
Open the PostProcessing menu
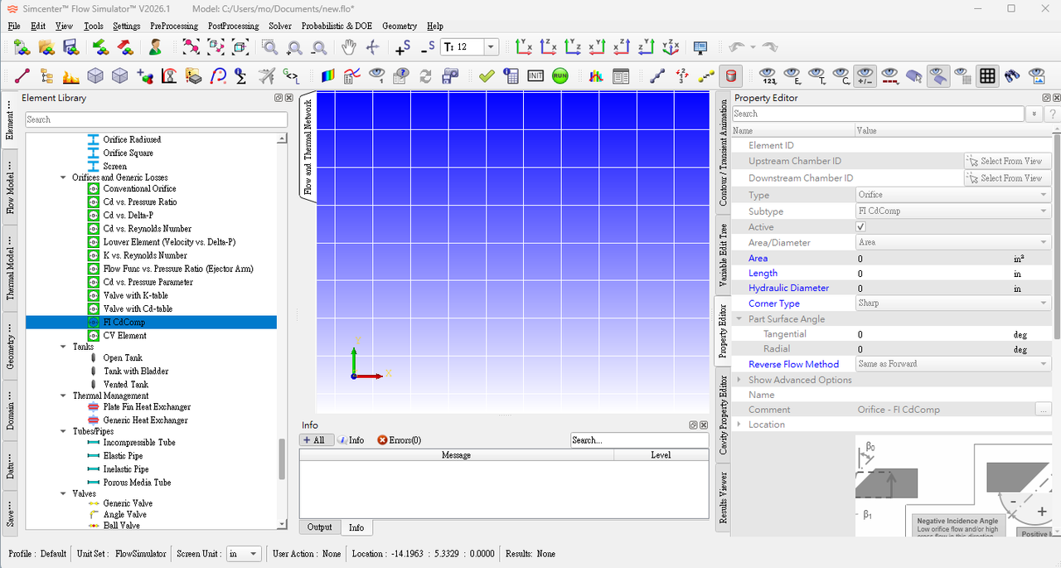click(x=233, y=26)
